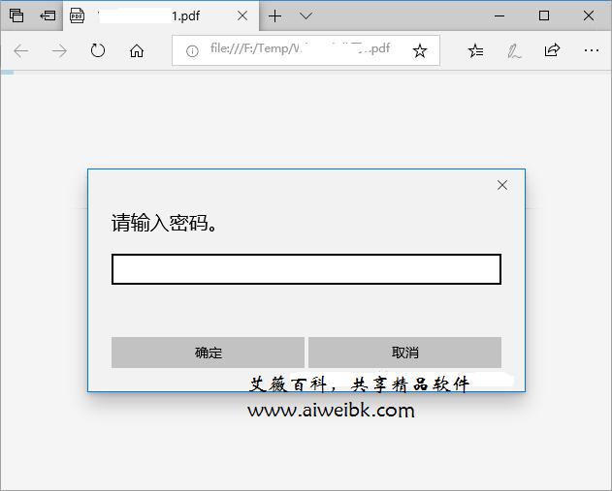Image resolution: width=612 pixels, height=491 pixels.
Task: Maximize the browser window
Action: tap(544, 15)
